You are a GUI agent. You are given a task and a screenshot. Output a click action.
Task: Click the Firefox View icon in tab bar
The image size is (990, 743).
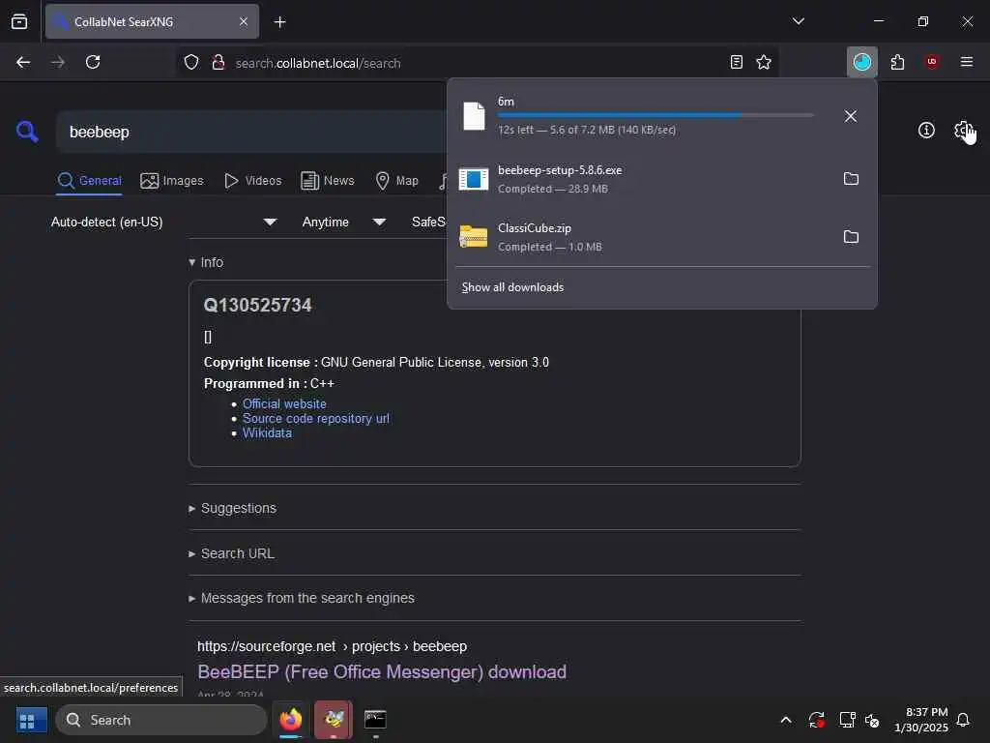point(19,21)
